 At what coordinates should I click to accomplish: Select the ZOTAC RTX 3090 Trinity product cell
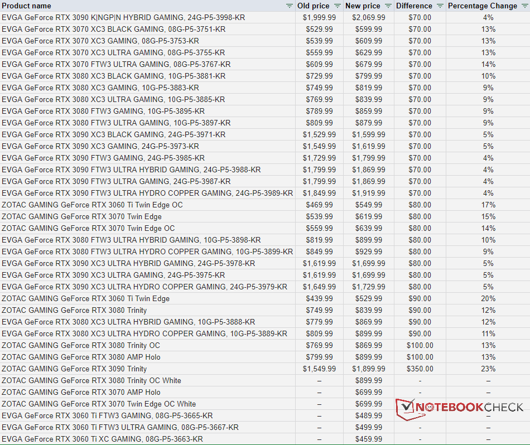74,369
